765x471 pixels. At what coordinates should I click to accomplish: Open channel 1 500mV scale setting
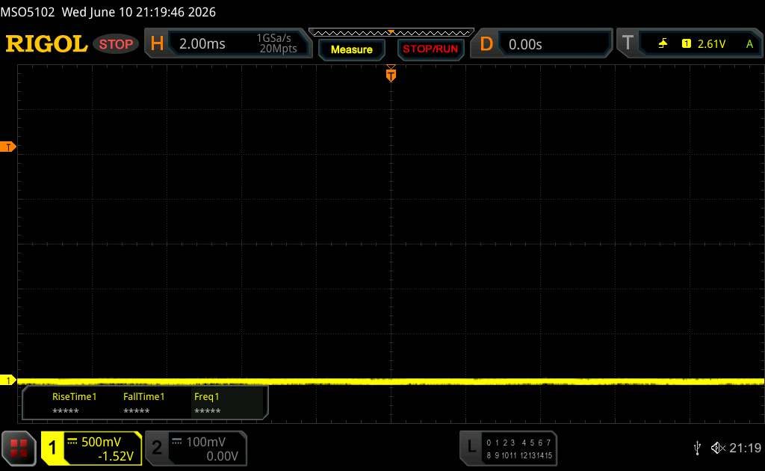101,442
